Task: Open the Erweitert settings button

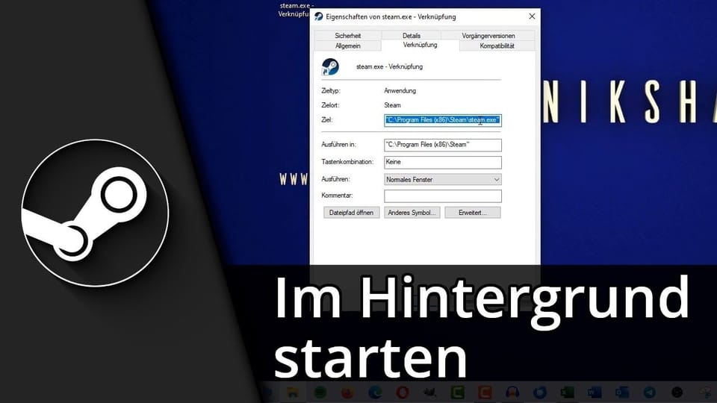Action: (472, 213)
